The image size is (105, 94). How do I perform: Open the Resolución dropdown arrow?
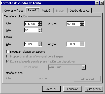84,67
